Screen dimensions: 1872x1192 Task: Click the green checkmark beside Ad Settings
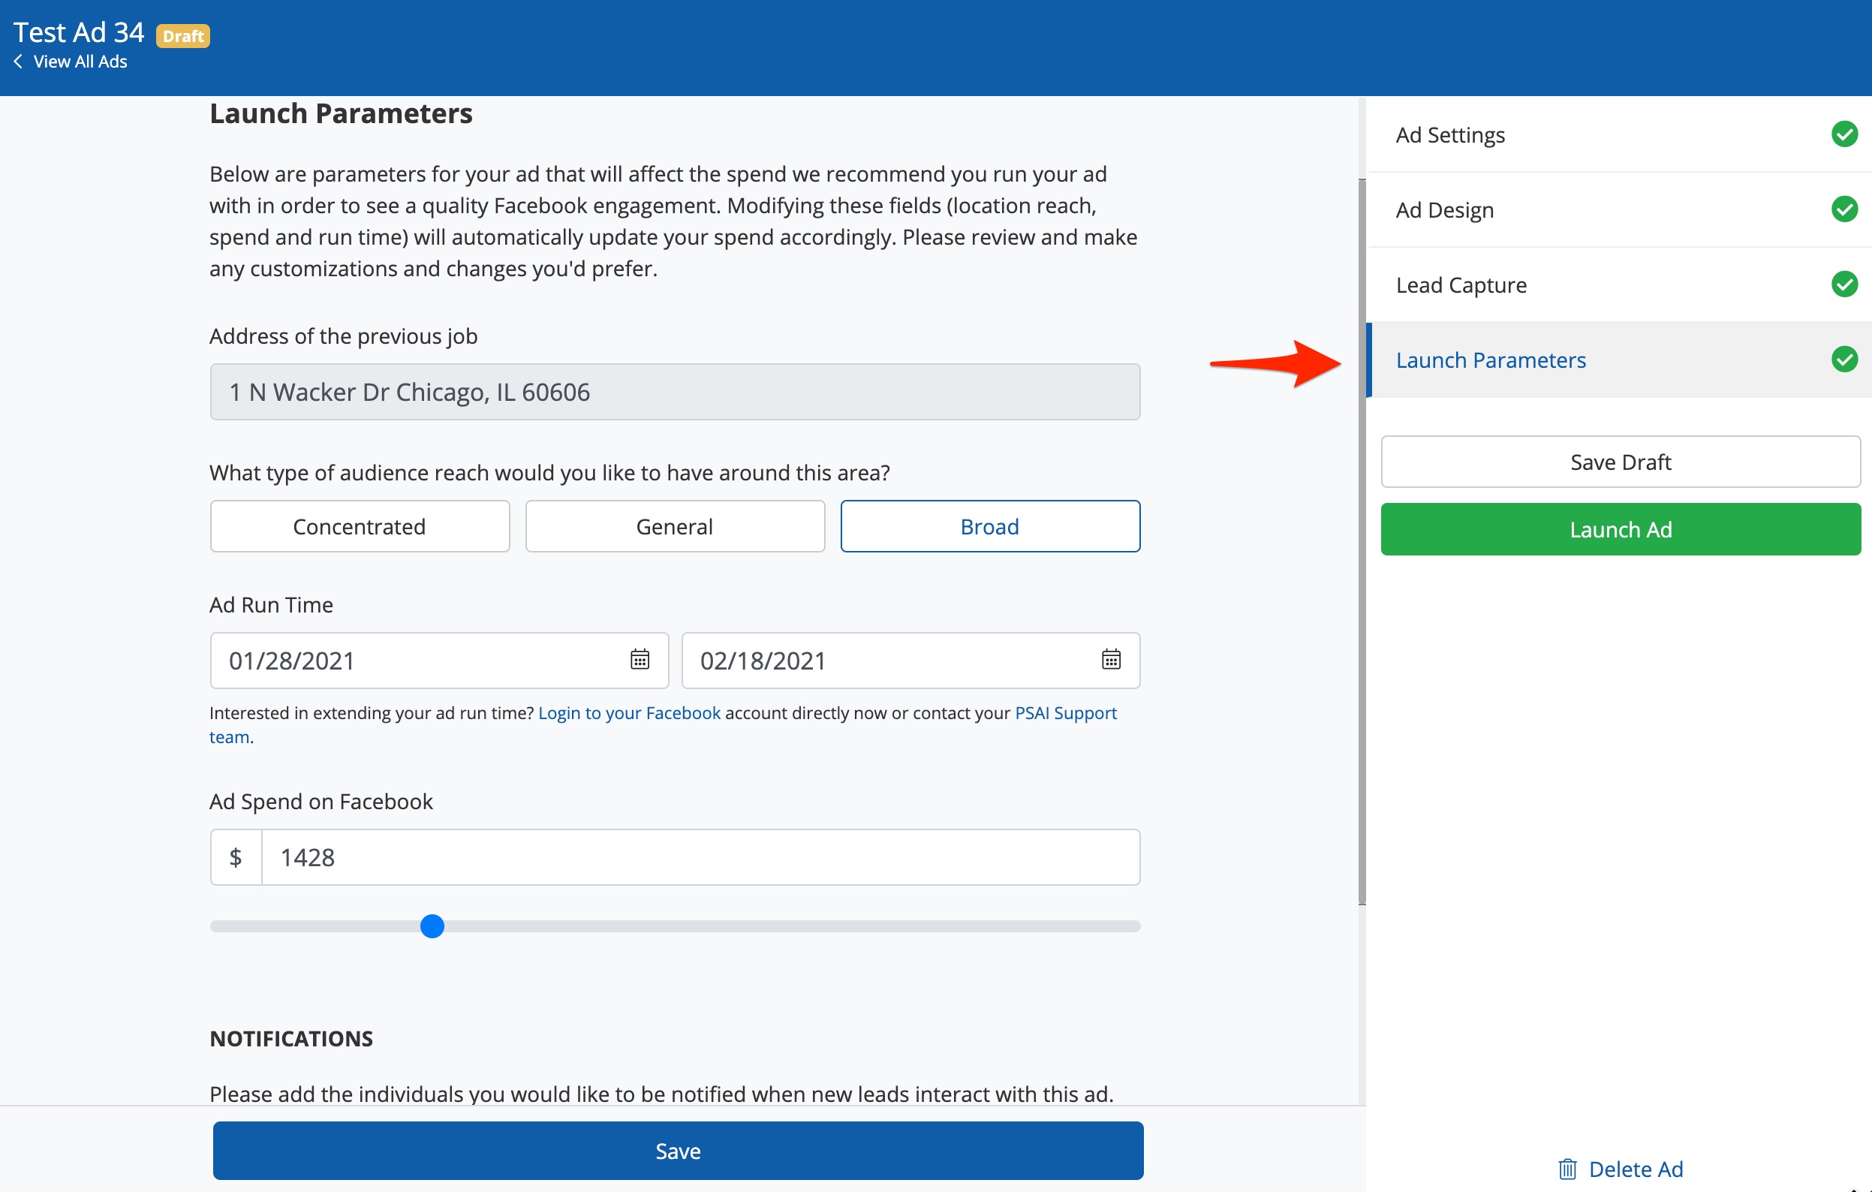coord(1845,134)
